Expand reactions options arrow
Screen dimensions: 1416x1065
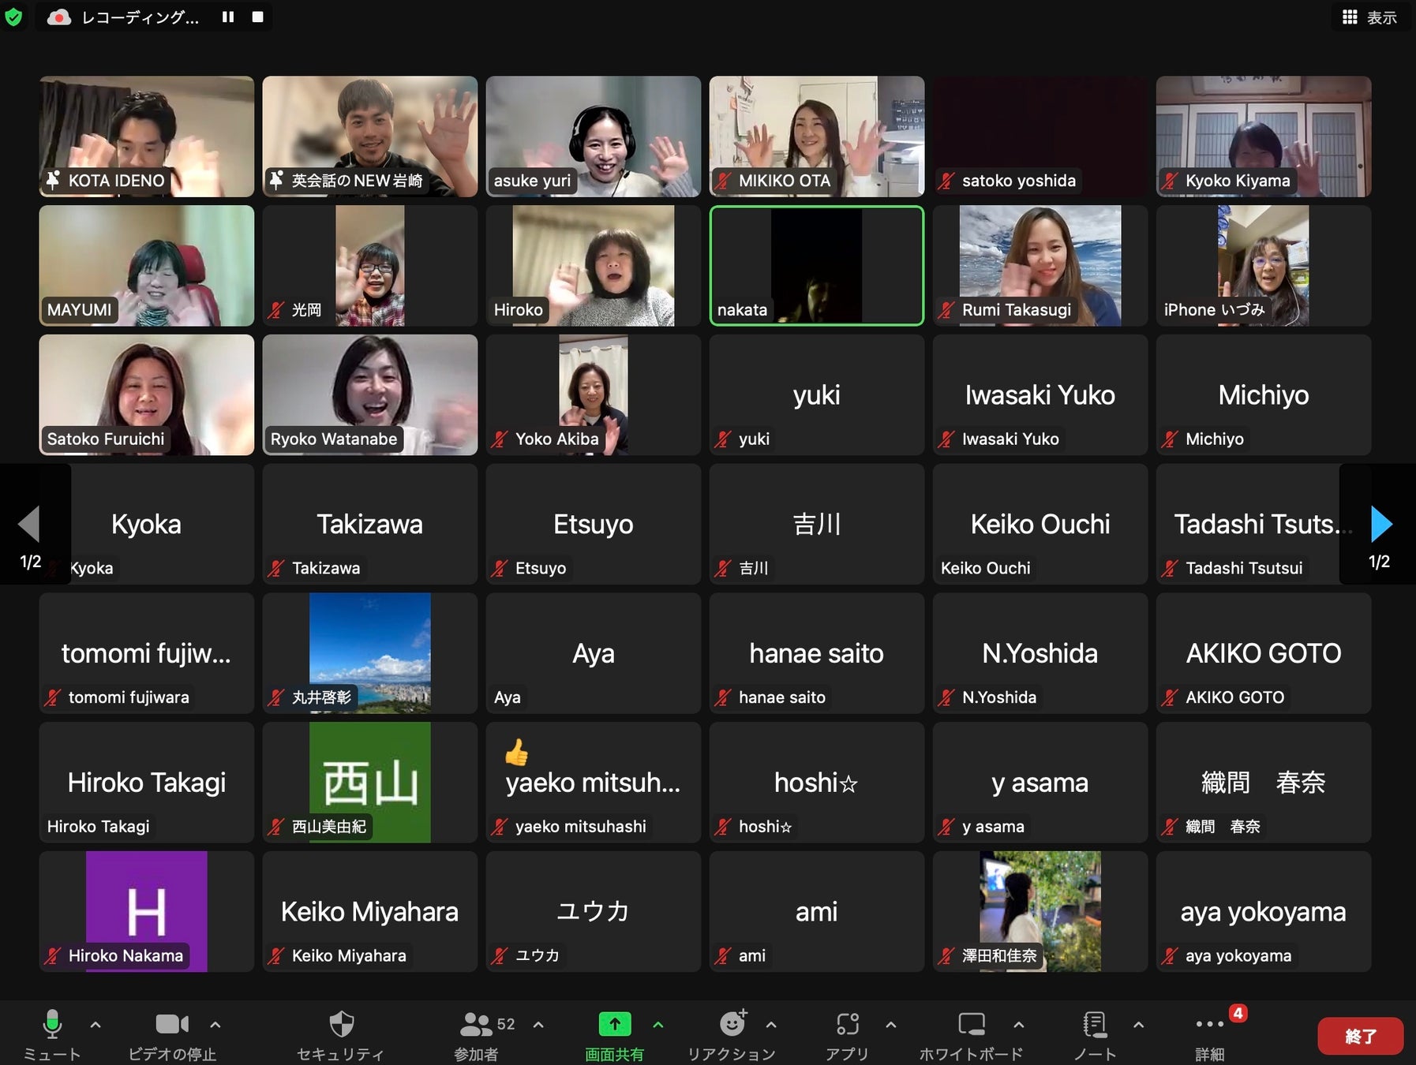[771, 1025]
